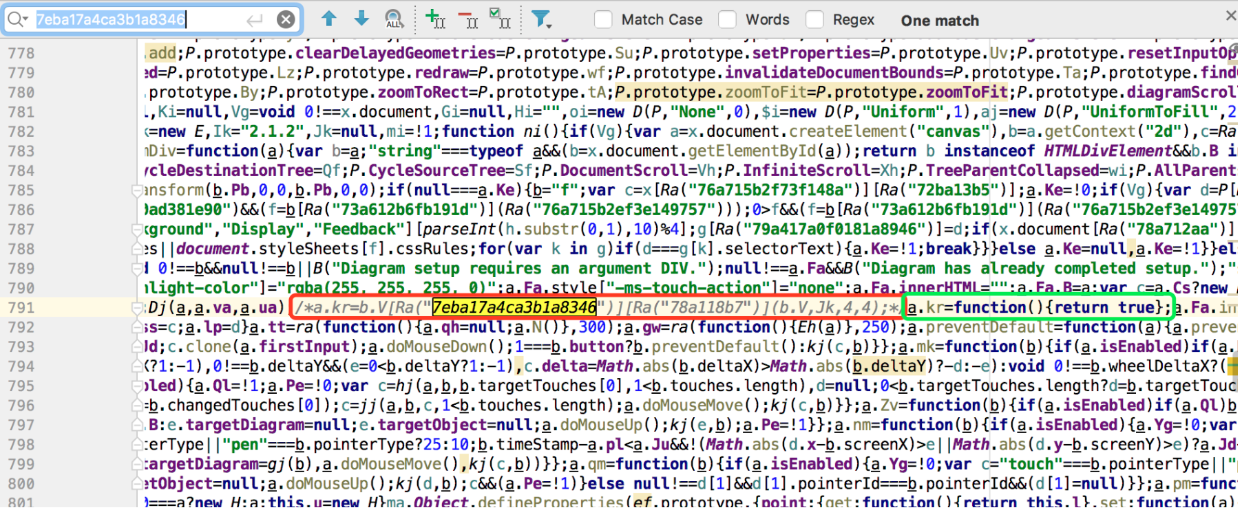Toggle fold marker on line 787
This screenshot has height=510, width=1242.
click(x=138, y=230)
